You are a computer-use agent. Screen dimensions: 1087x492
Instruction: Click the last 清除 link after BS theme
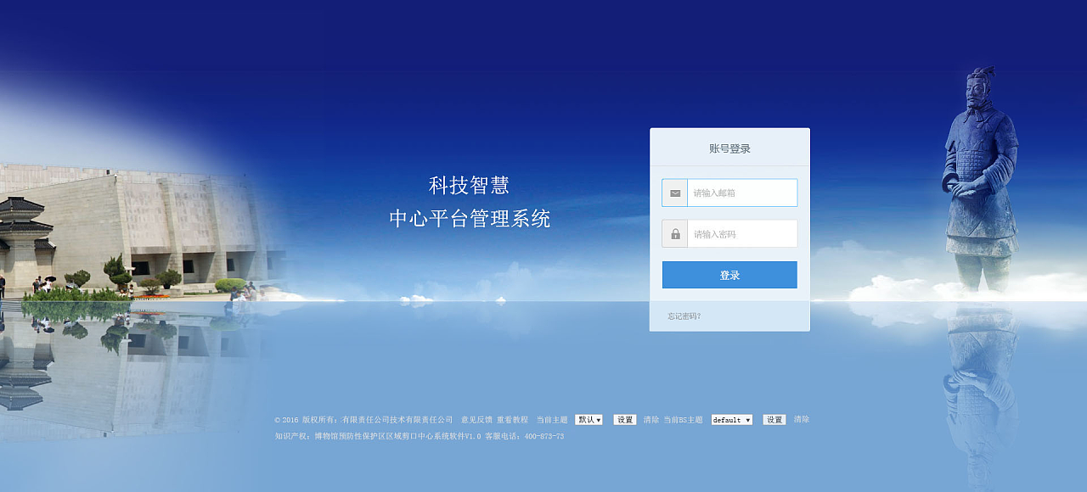pyautogui.click(x=802, y=420)
